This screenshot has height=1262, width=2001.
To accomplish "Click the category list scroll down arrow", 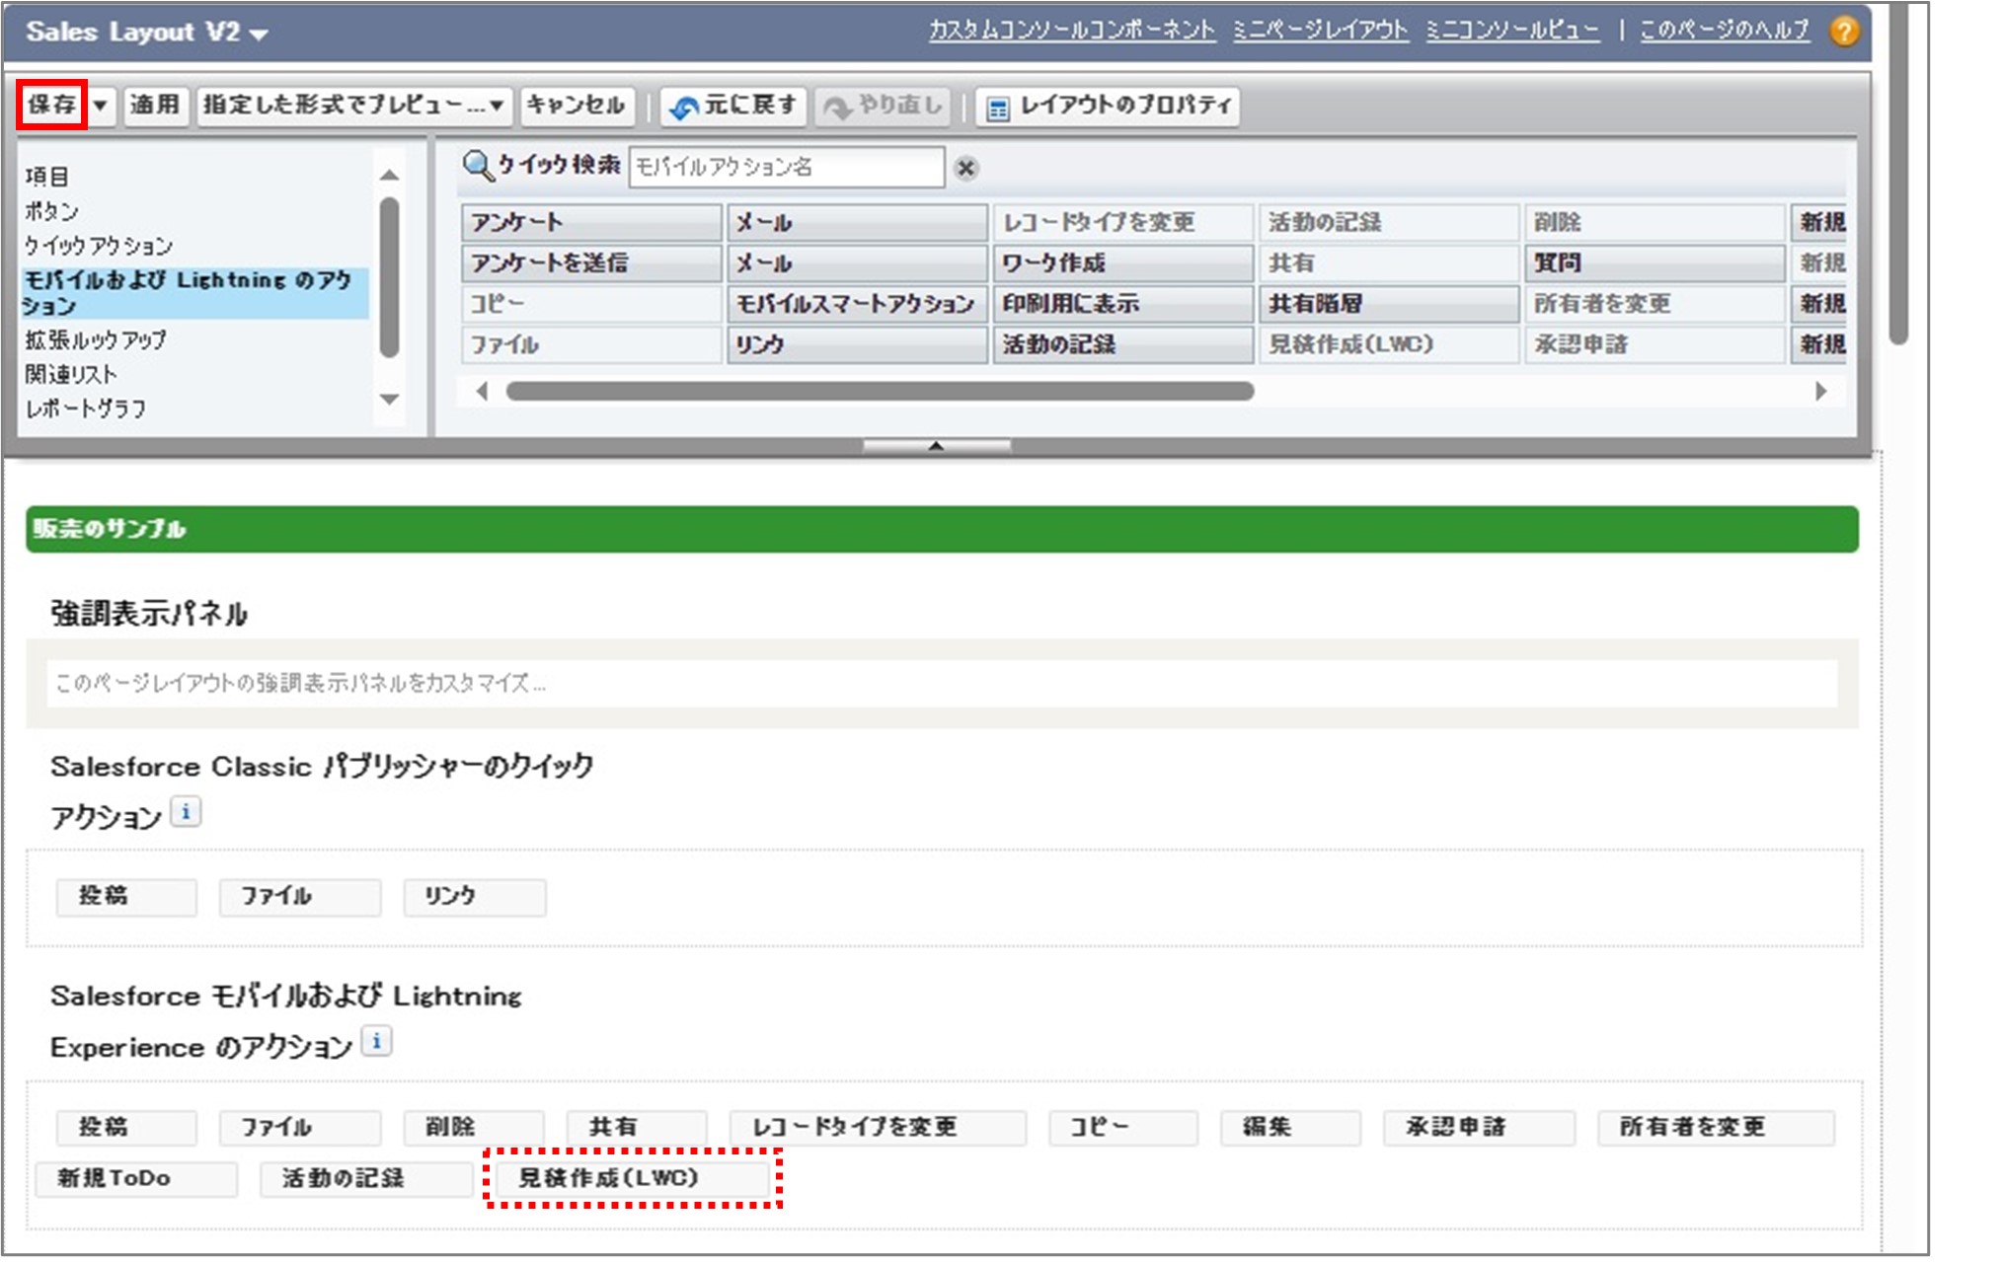I will click(x=390, y=400).
